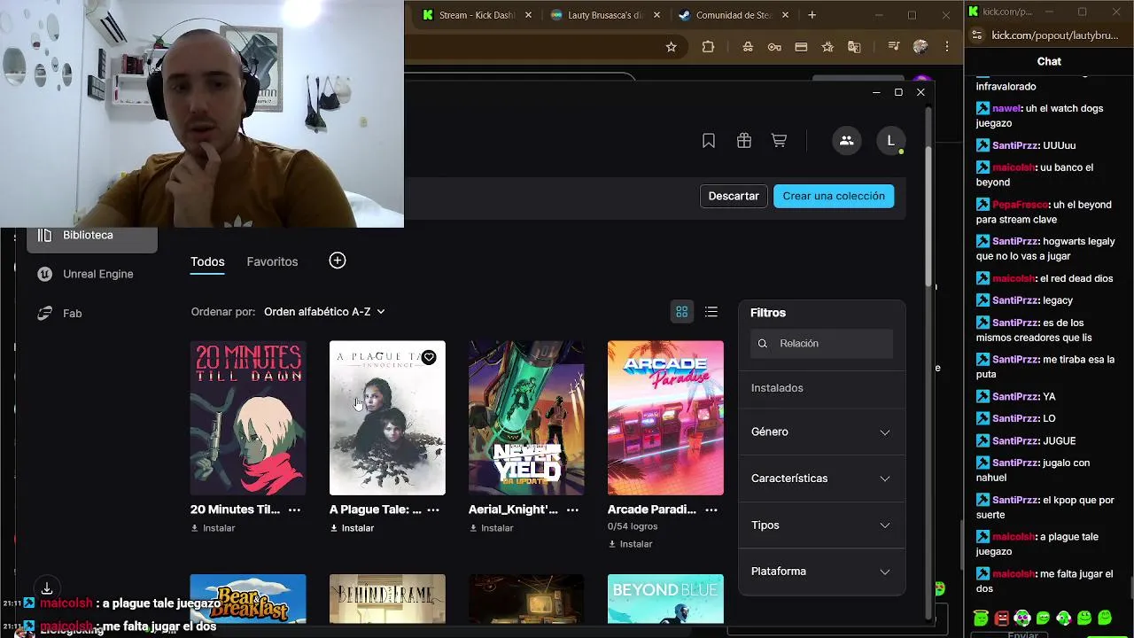
Task: Expand the Plataforma filter
Action: (x=821, y=572)
